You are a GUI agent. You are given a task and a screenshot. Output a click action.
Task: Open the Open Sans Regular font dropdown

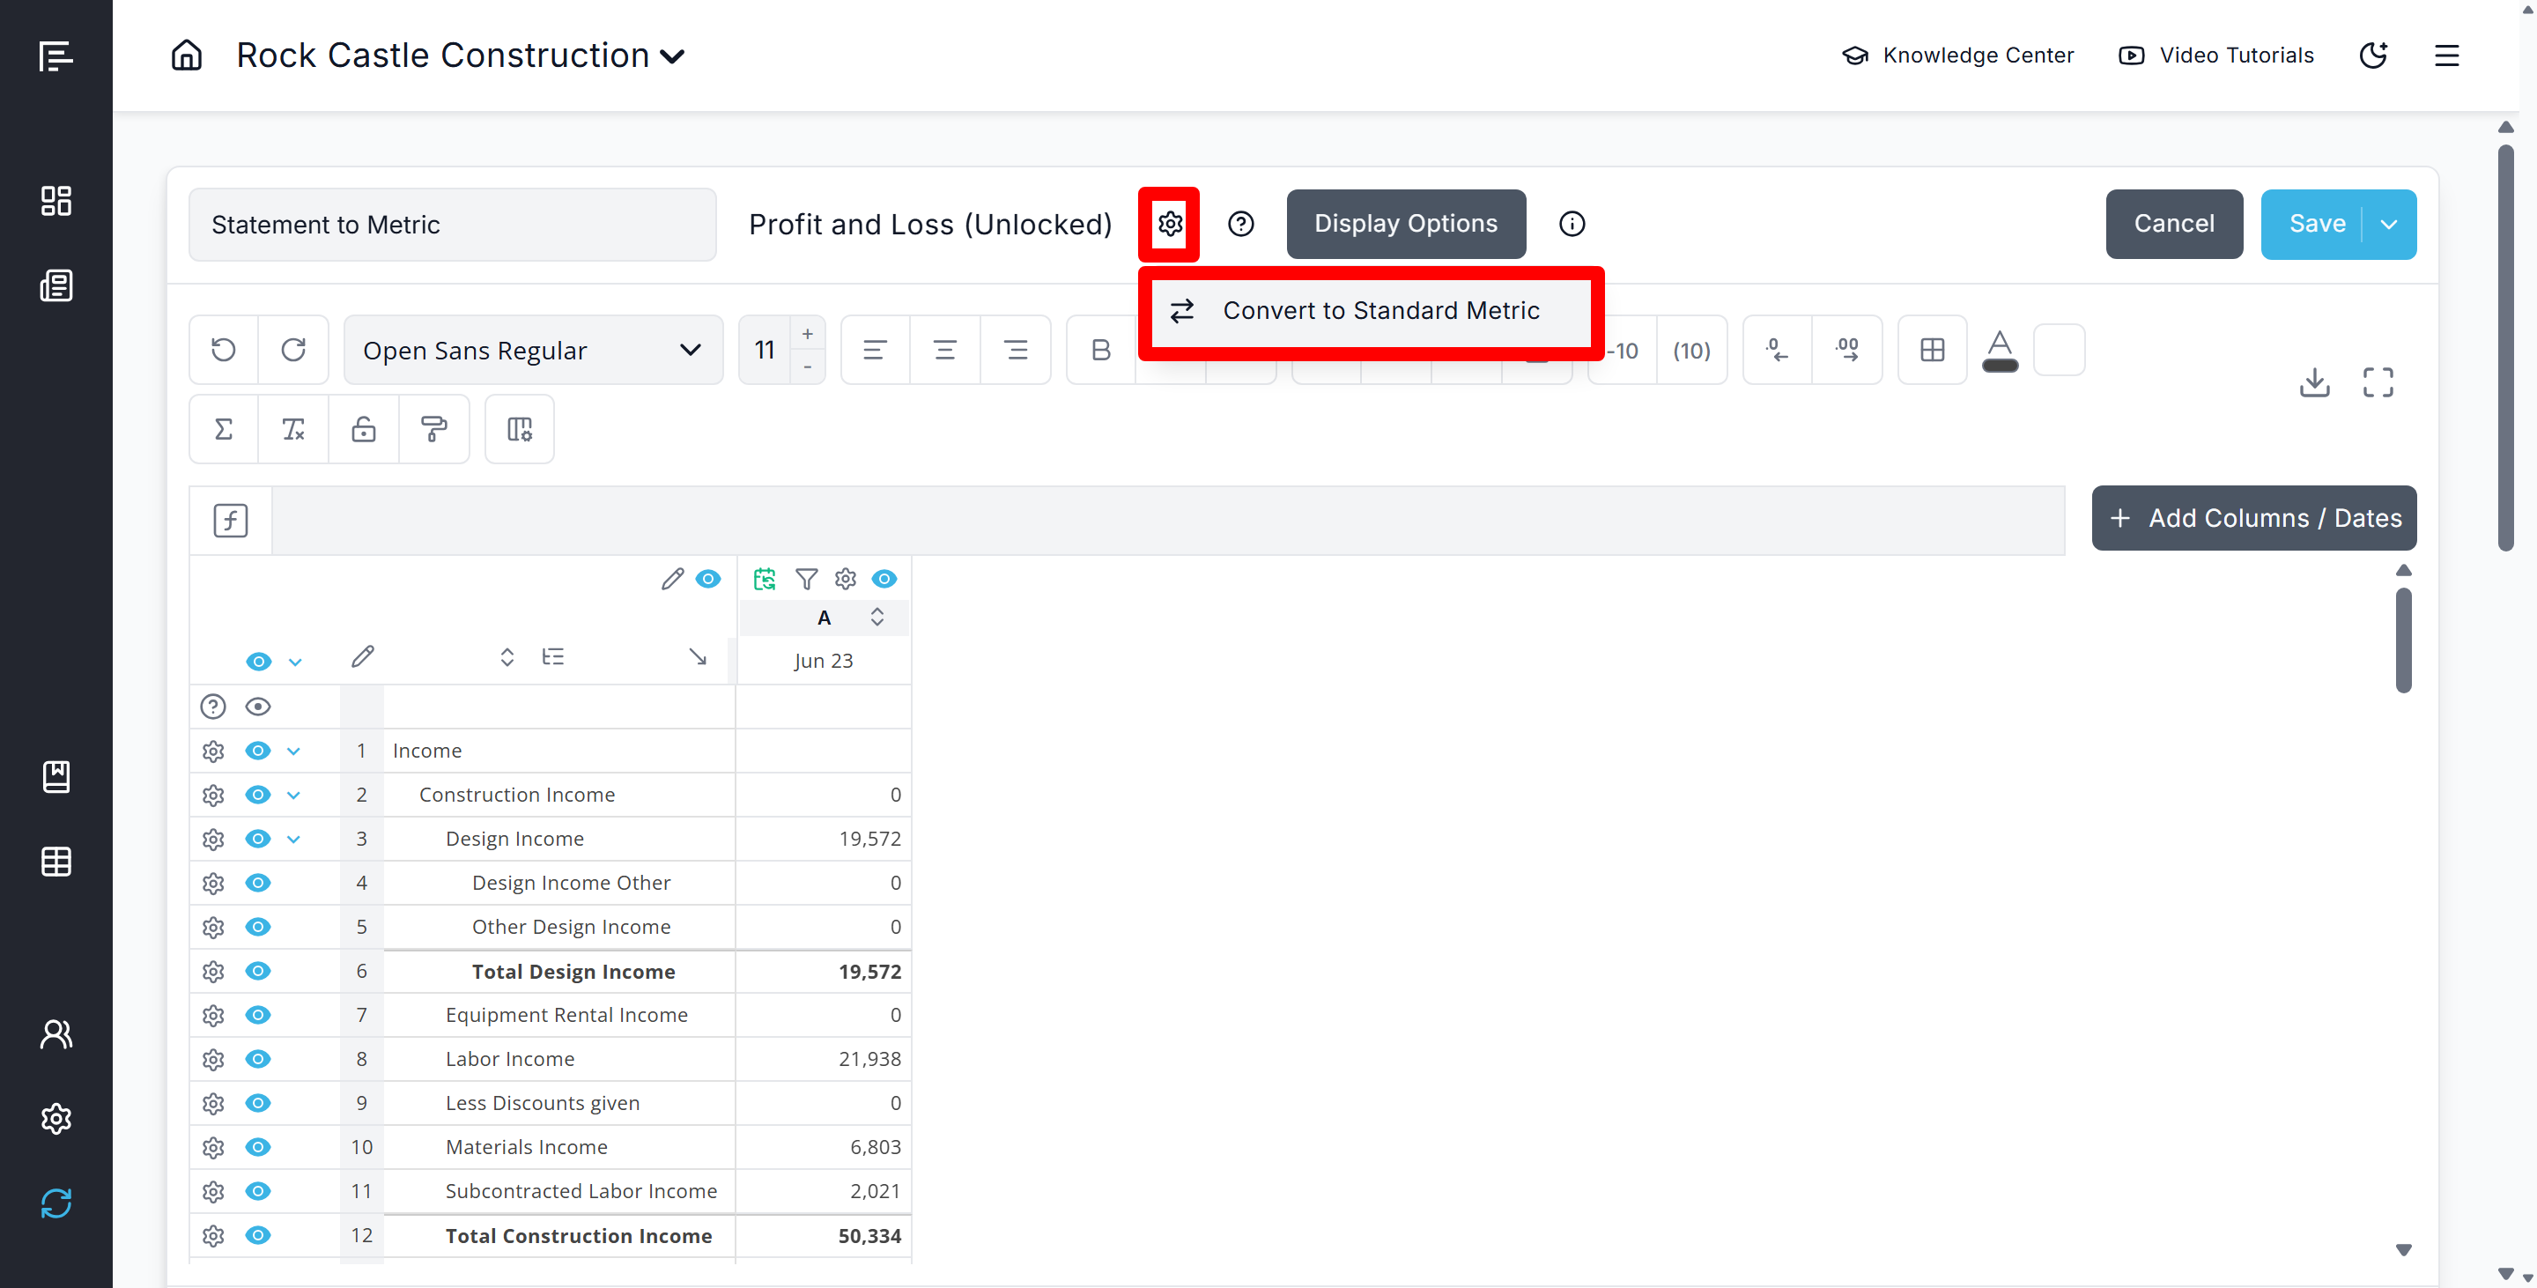coord(533,350)
